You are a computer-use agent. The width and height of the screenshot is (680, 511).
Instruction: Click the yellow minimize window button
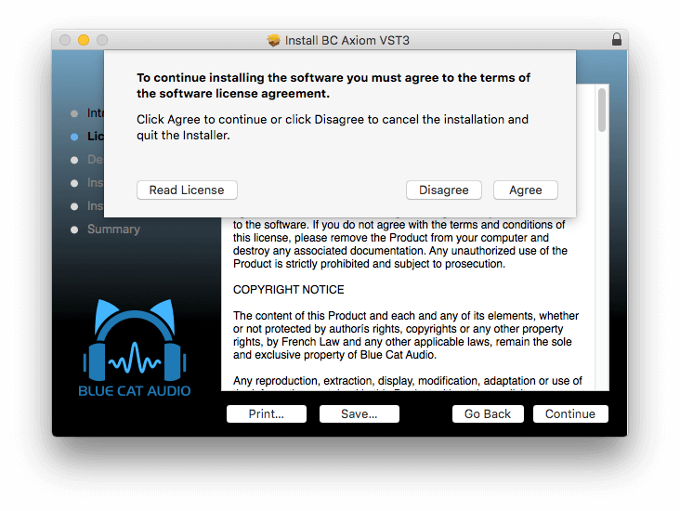84,40
